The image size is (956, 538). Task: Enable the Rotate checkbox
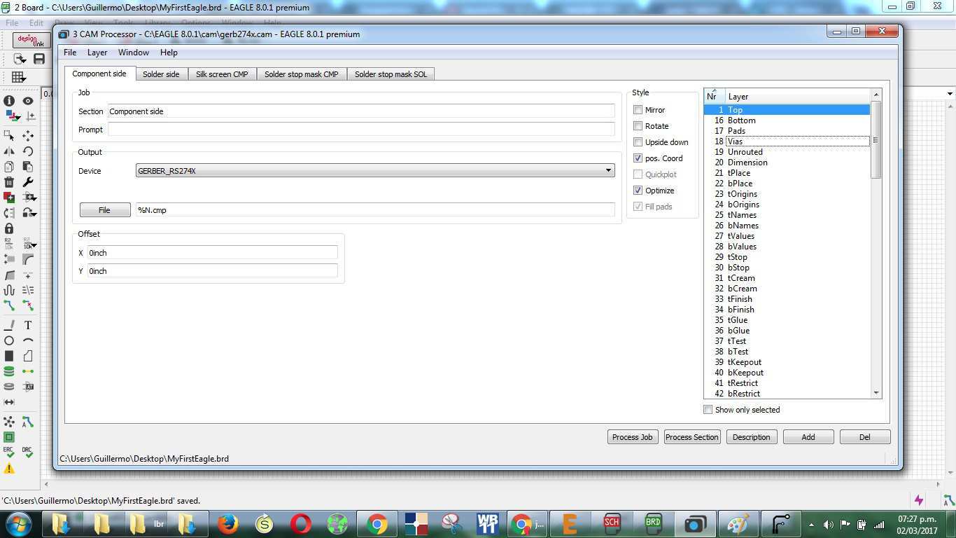pos(638,126)
